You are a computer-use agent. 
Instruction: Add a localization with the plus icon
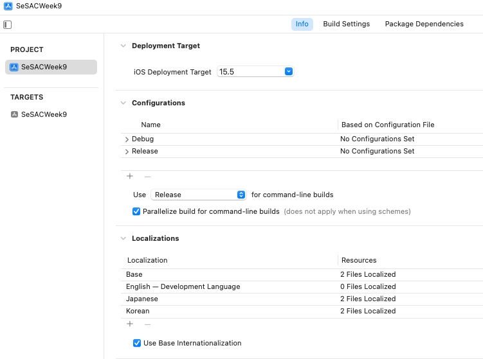130,324
